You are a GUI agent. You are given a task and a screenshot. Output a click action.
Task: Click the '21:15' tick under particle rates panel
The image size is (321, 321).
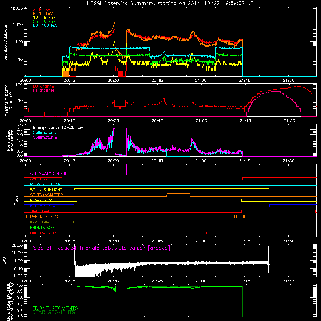[x=245, y=121]
